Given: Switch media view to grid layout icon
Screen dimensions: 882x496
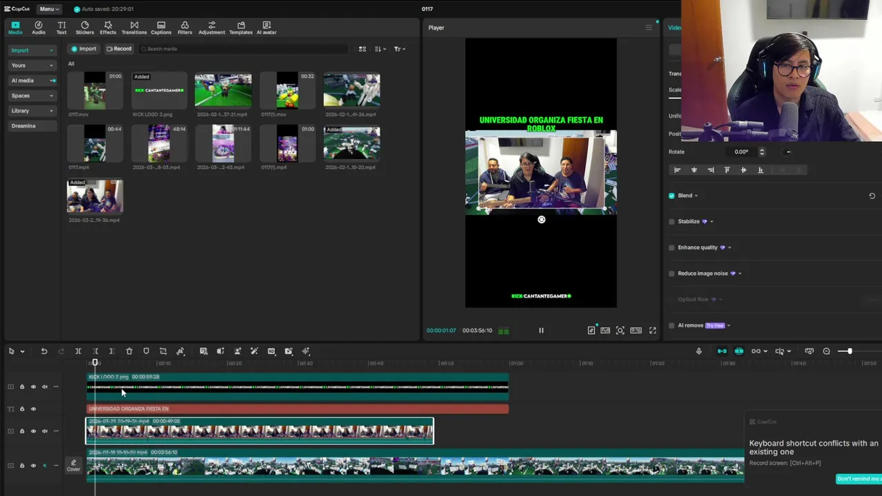Looking at the screenshot, I should (x=362, y=49).
